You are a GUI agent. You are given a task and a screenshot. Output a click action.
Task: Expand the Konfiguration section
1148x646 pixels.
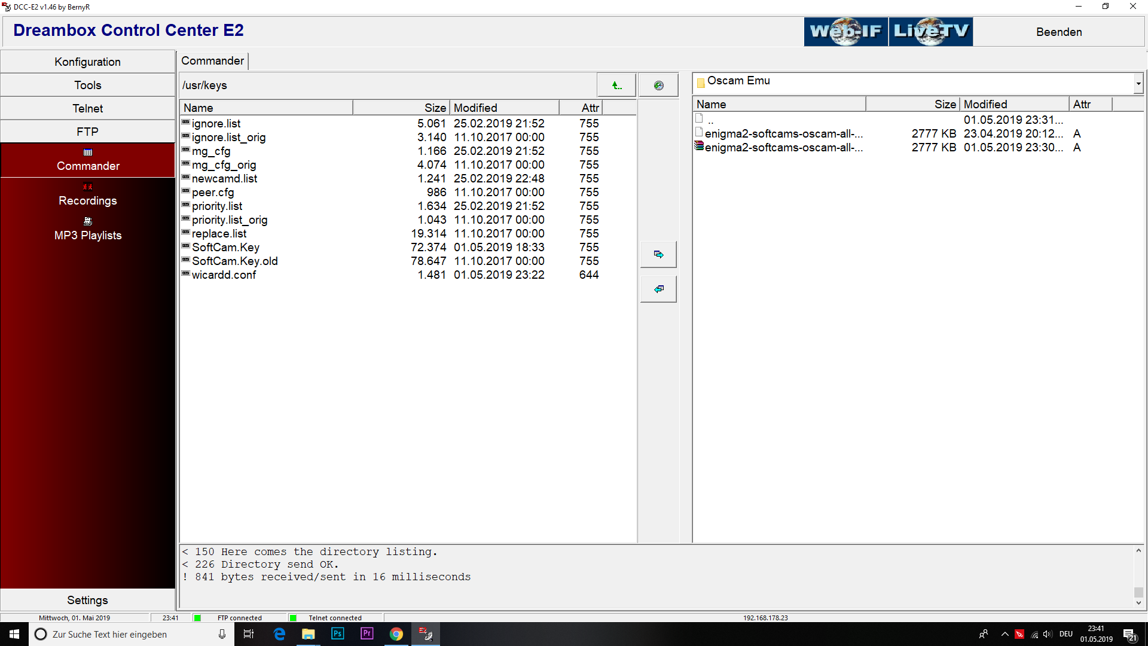pos(88,62)
